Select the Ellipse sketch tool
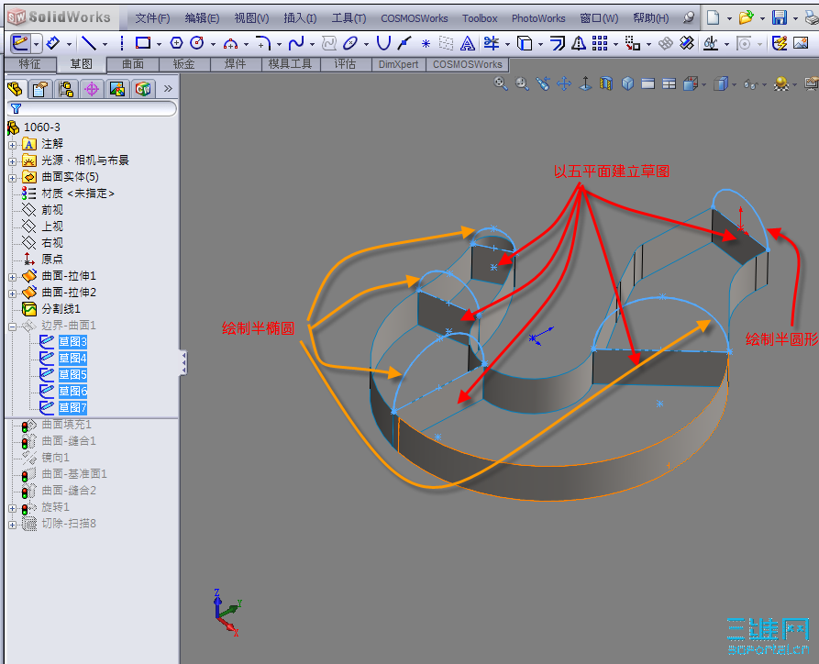The image size is (819, 664). click(x=350, y=43)
